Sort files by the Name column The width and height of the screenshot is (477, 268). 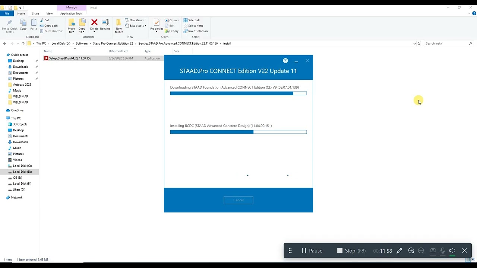[48, 51]
